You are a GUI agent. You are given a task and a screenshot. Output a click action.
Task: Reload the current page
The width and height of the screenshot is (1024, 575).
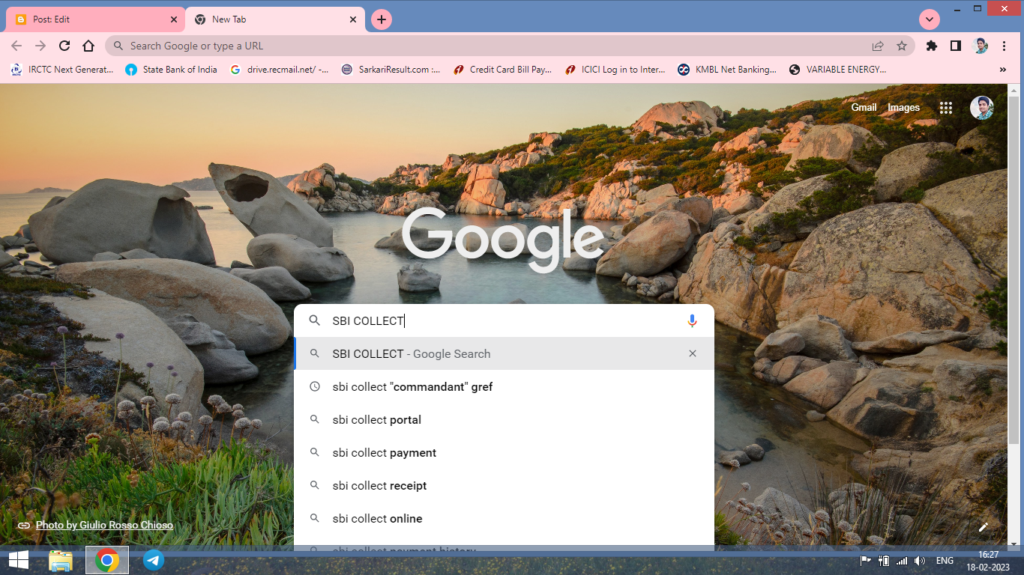(x=64, y=46)
